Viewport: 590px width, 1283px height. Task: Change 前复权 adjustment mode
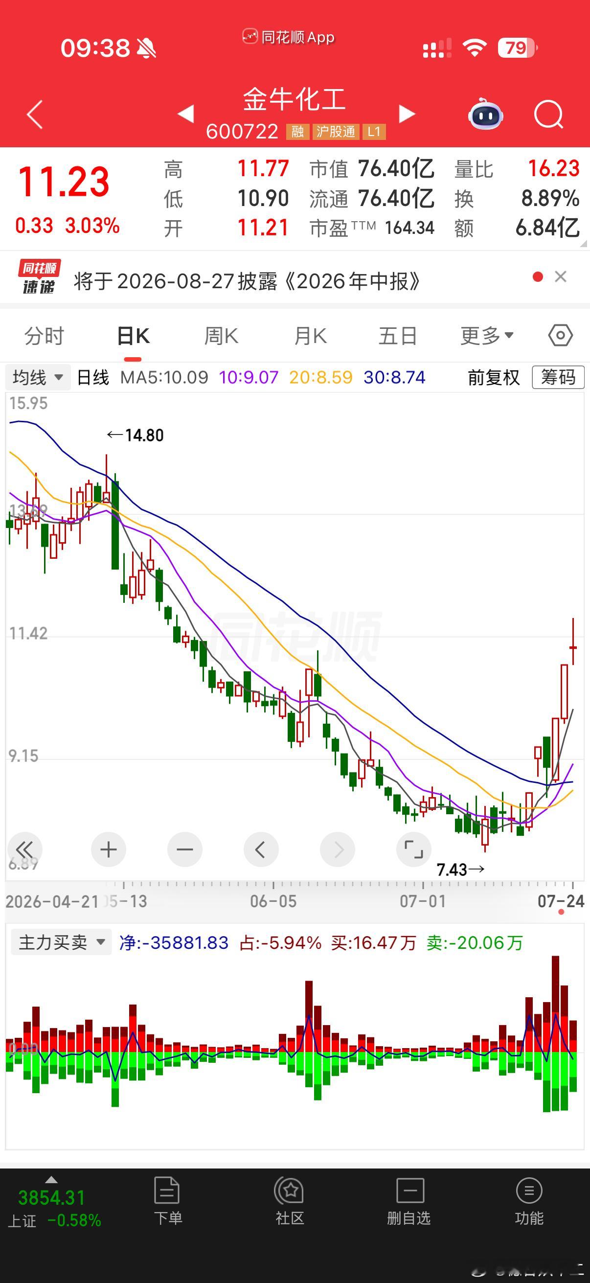coord(494,377)
